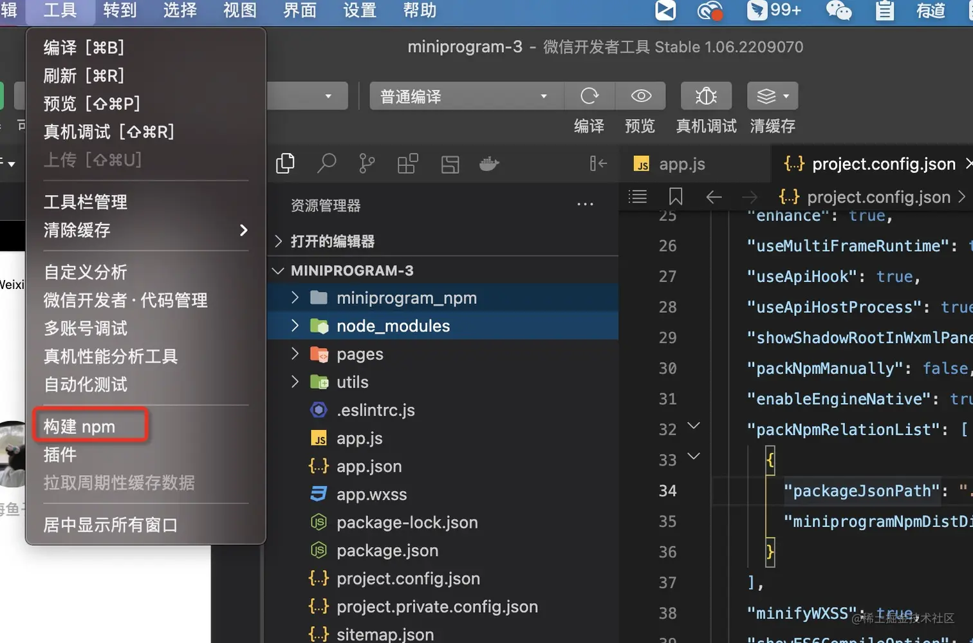Image resolution: width=973 pixels, height=643 pixels.
Task: Open app.wxss in the file tree
Action: click(444, 494)
